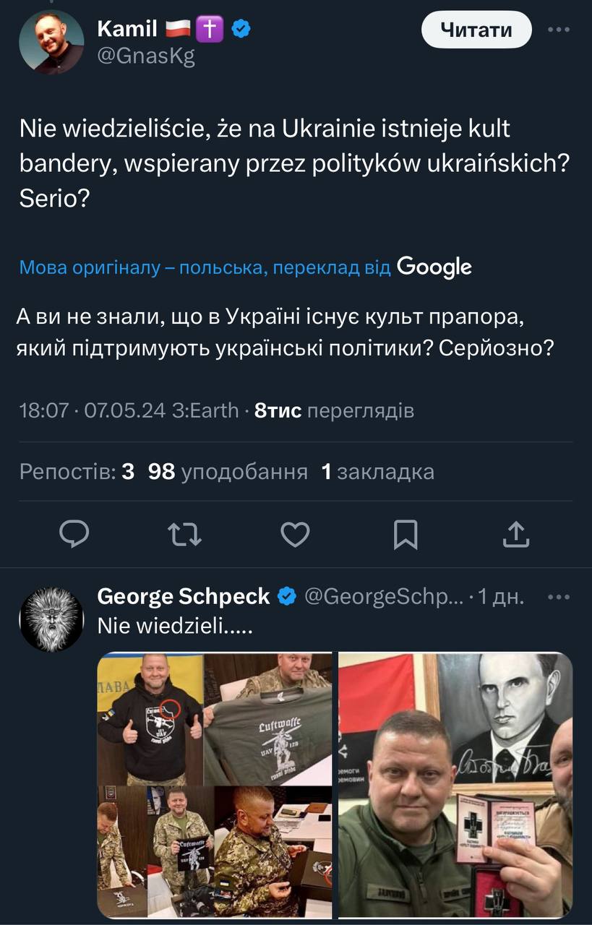Click the George Schpeck display name
Screen dimensions: 592x925
coord(184,596)
